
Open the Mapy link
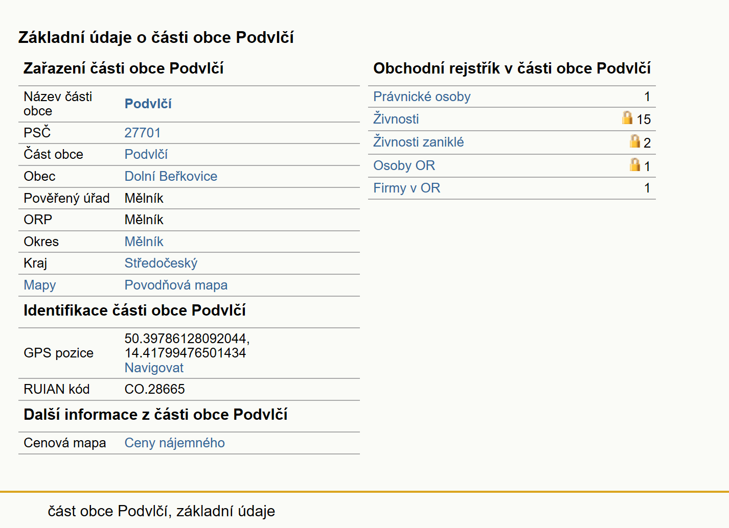point(39,285)
